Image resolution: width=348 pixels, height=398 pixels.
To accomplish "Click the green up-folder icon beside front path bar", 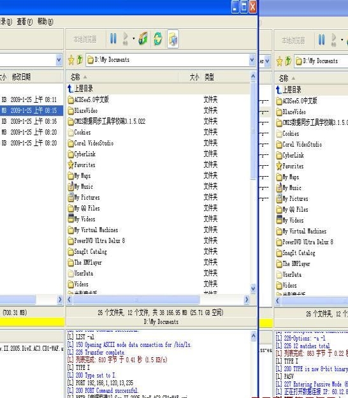I will pyautogui.click(x=80, y=60).
